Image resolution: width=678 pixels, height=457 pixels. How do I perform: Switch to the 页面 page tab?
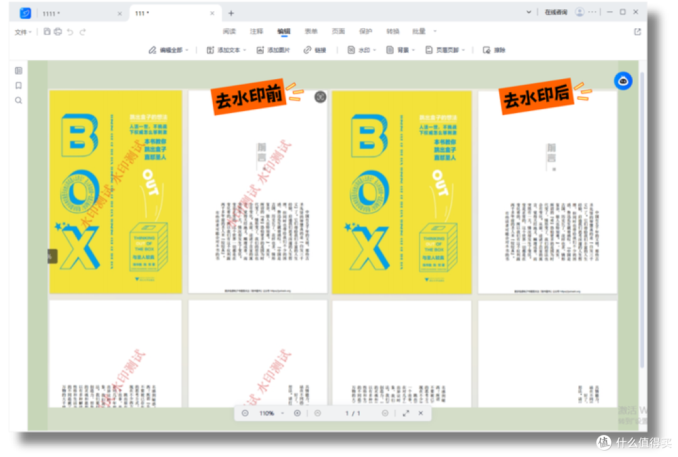pyautogui.click(x=338, y=31)
